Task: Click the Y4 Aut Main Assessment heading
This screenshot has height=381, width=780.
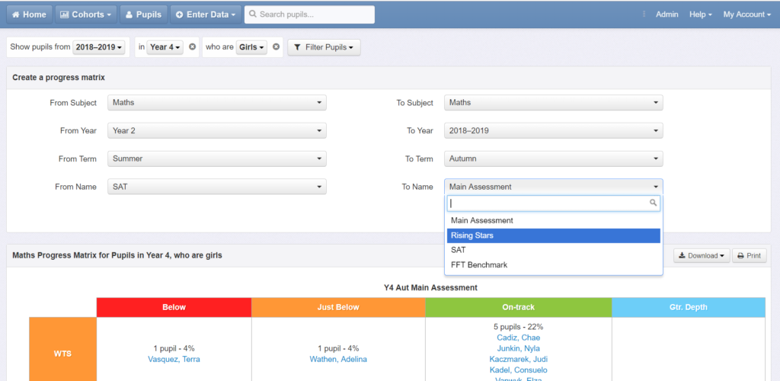Action: point(430,287)
